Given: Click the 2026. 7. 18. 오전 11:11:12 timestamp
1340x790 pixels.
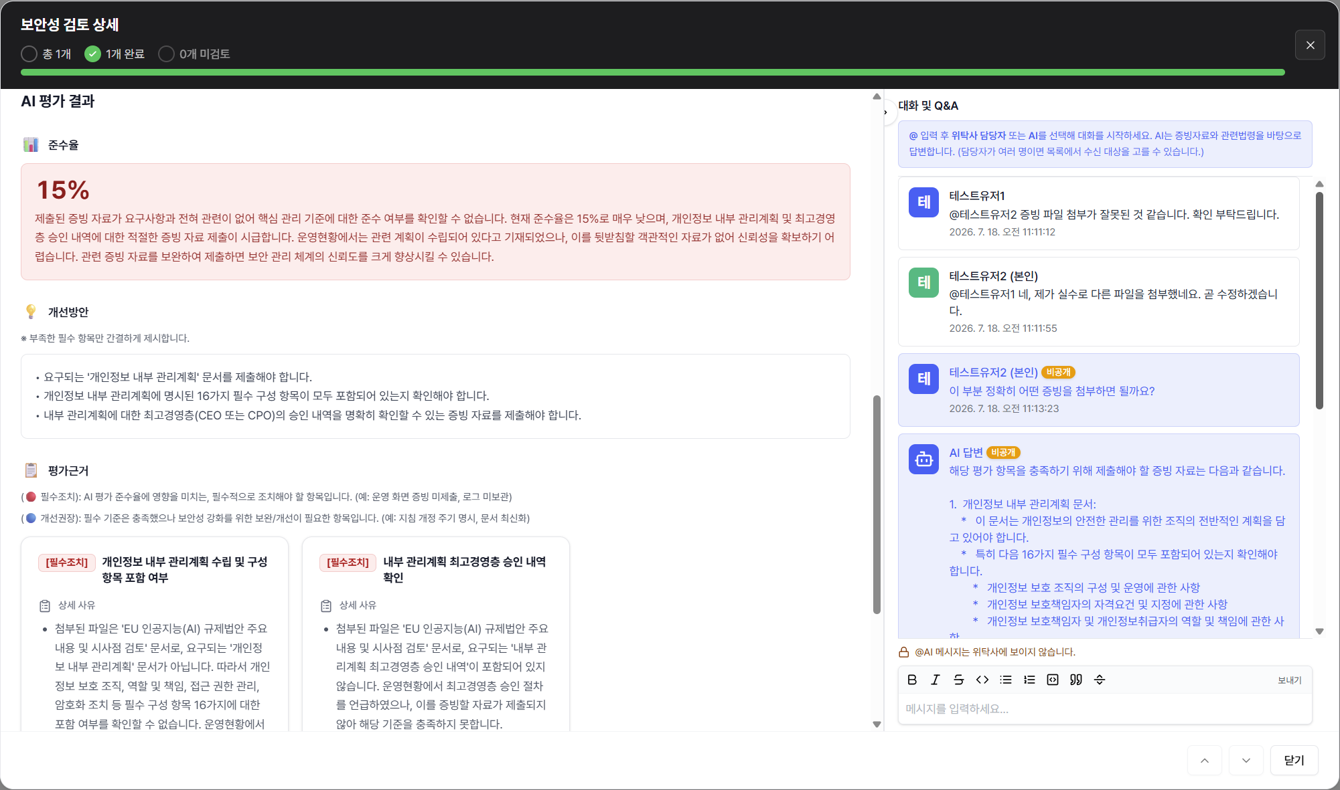Looking at the screenshot, I should tap(1002, 232).
